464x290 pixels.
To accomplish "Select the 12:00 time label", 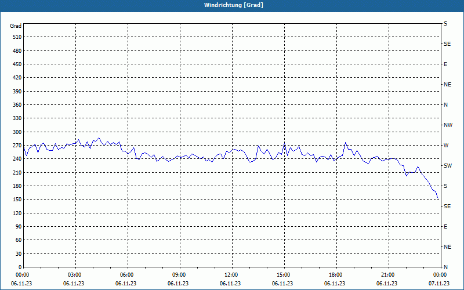I will (x=231, y=275).
